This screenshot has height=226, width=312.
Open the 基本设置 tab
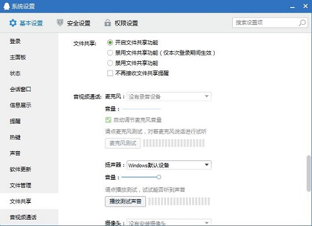pos(26,23)
